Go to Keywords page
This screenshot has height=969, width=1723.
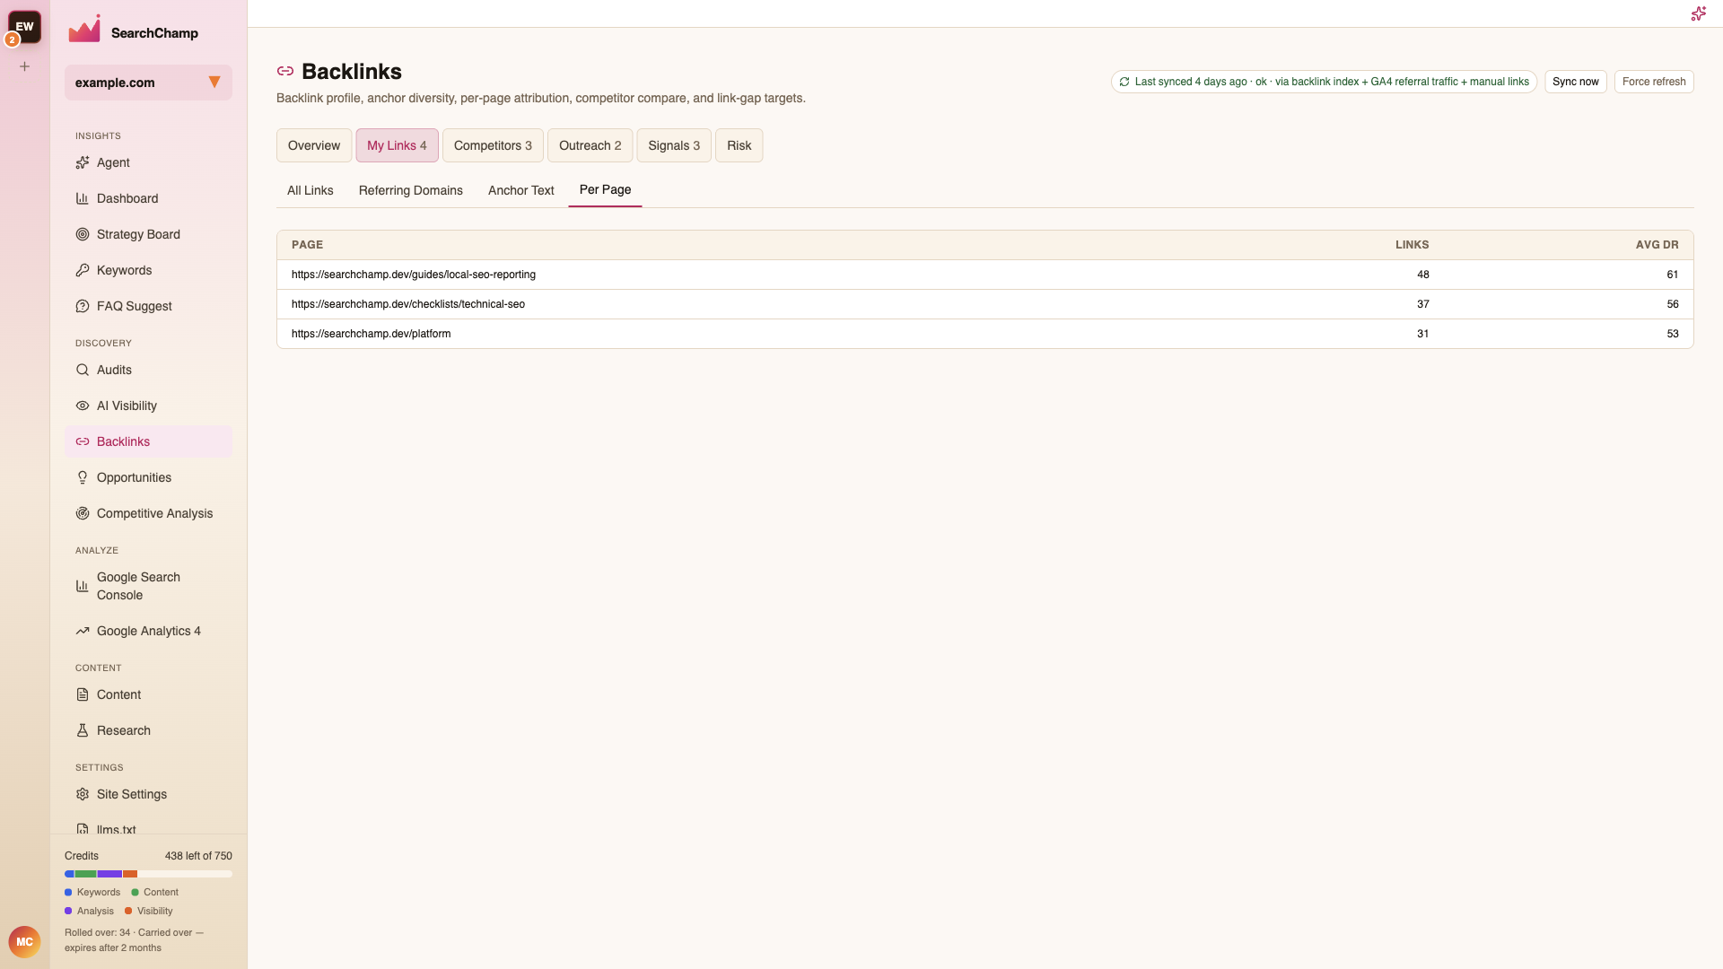[148, 270]
